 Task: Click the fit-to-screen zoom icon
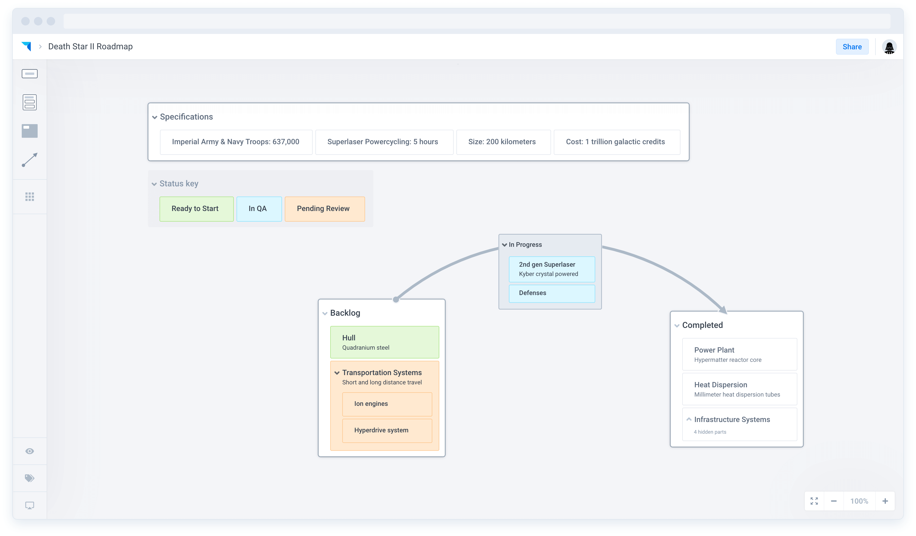(814, 501)
